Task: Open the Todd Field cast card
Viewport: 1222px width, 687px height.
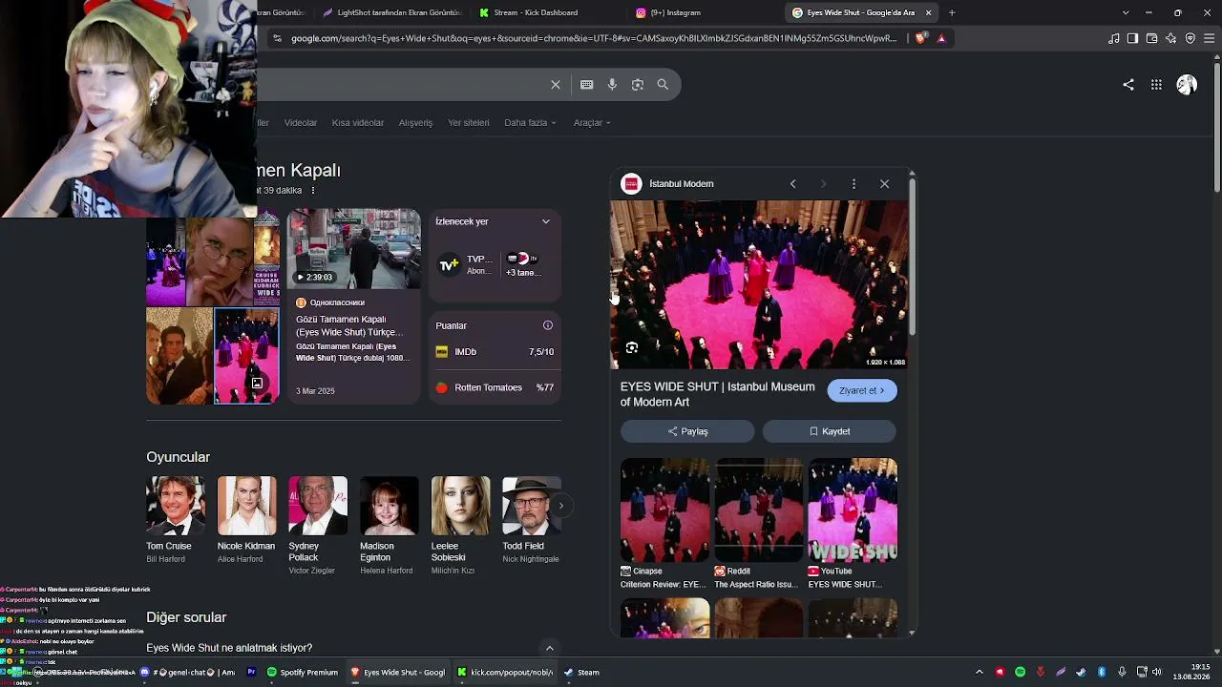Action: point(532,520)
